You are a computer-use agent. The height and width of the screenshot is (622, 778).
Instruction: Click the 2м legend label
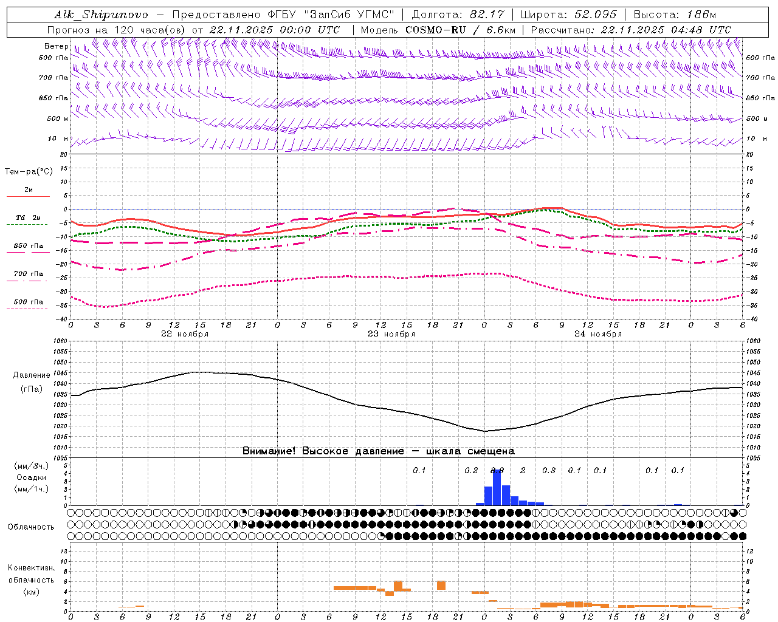(x=29, y=190)
